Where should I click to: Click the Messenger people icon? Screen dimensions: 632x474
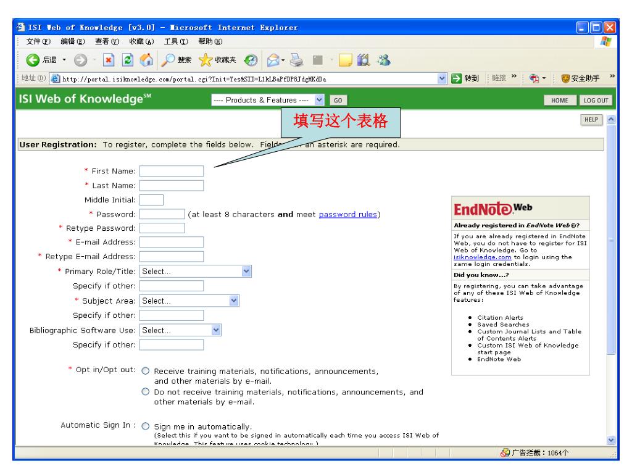[384, 60]
